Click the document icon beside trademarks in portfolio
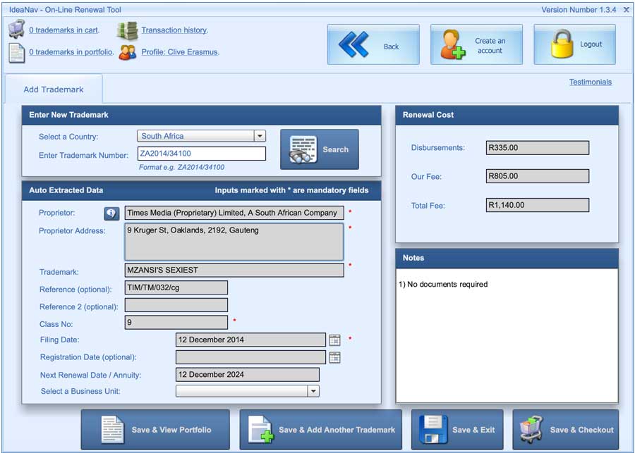 [17, 53]
